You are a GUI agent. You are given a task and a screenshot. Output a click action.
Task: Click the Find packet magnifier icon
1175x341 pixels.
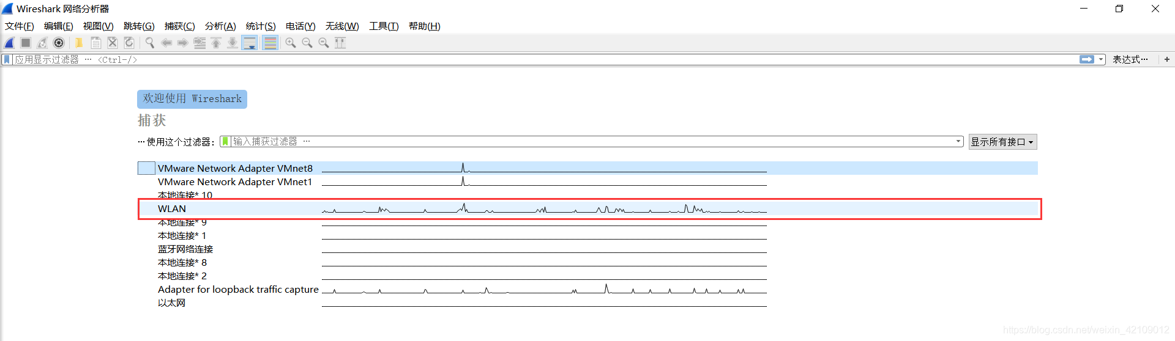[149, 43]
